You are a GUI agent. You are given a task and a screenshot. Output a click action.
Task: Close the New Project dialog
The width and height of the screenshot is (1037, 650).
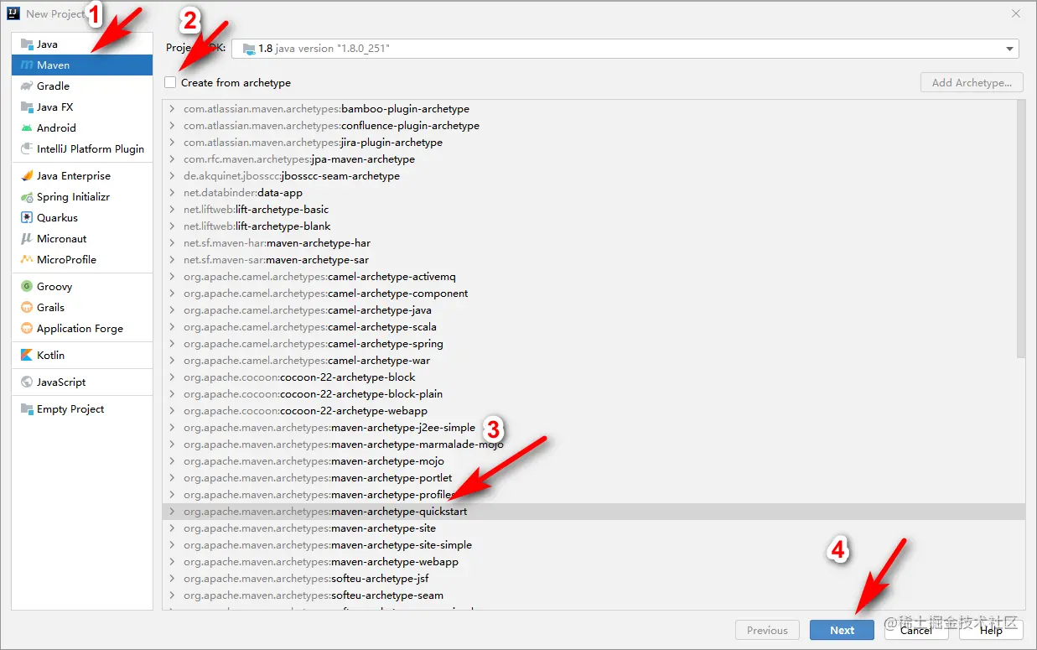(1016, 13)
